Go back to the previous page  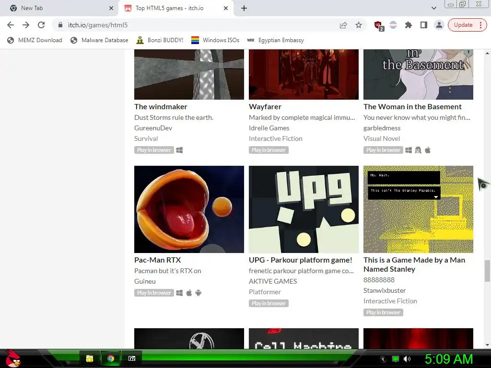[11, 25]
